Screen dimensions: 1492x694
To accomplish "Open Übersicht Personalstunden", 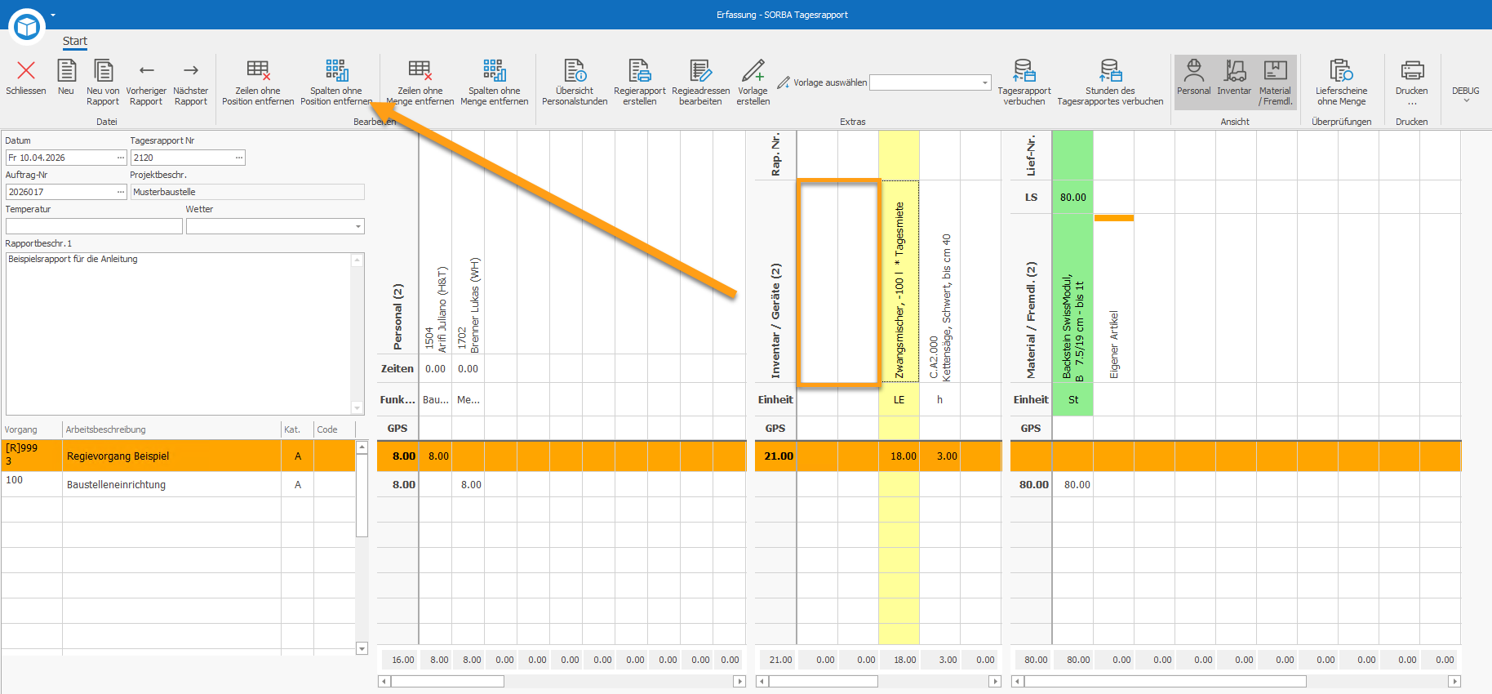I will [575, 81].
